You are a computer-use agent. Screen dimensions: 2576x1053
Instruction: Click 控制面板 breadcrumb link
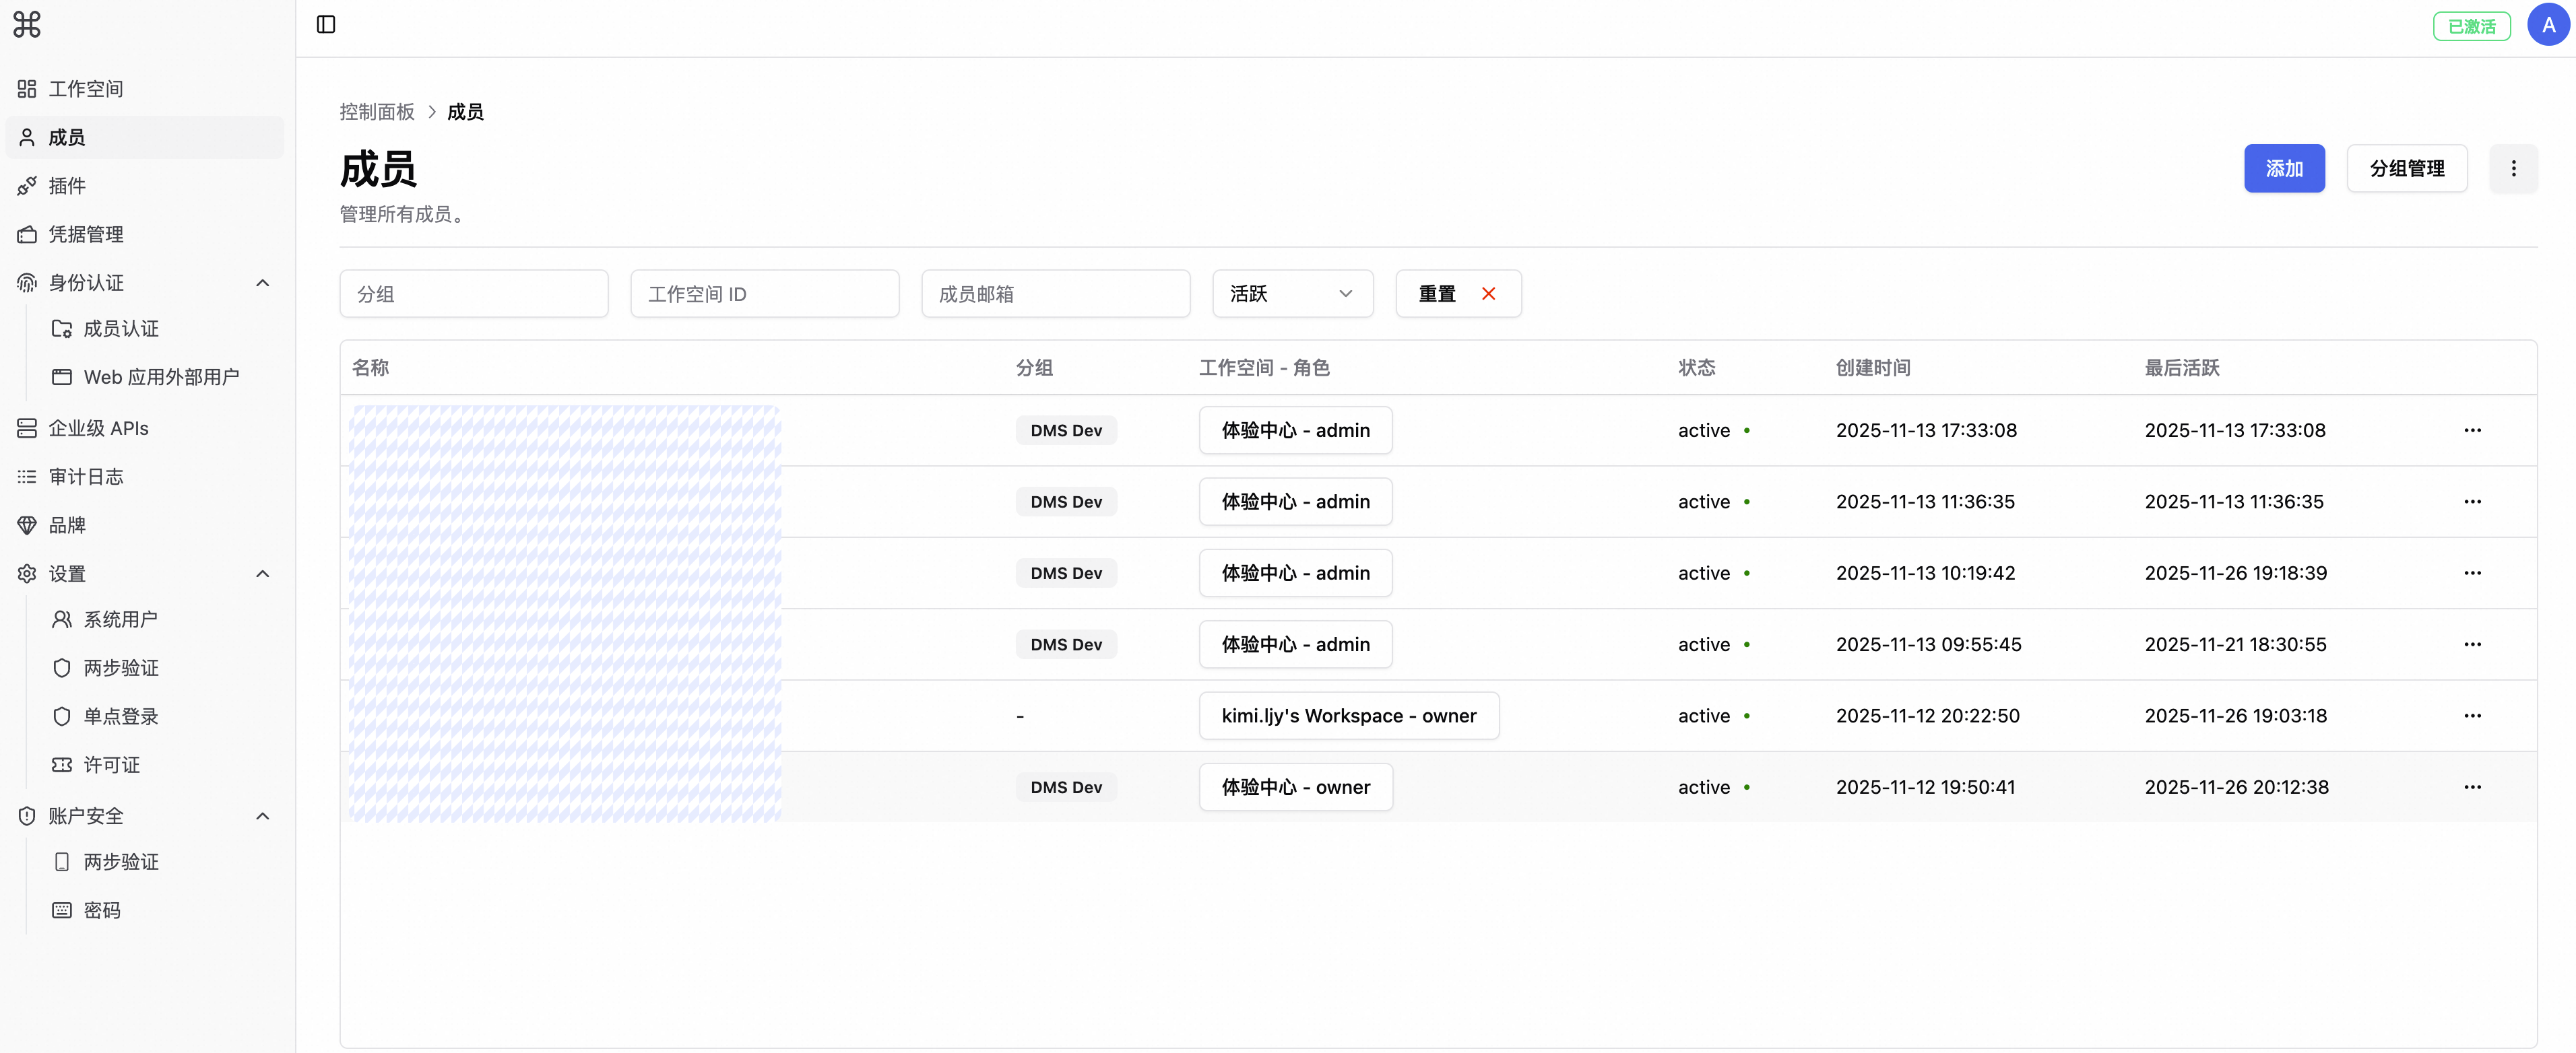377,112
